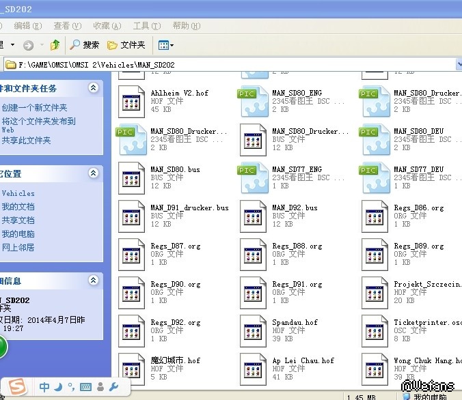Collapse the file and folder tasks panel
The image size is (462, 400).
pyautogui.click(x=93, y=88)
